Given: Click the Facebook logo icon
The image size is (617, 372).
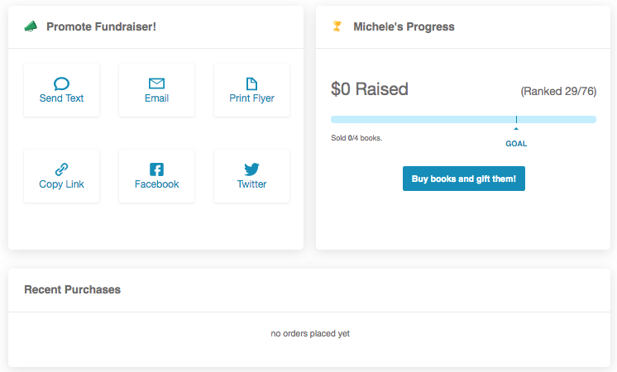Looking at the screenshot, I should [x=156, y=169].
